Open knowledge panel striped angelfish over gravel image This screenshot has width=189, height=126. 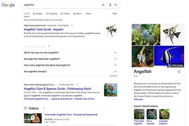(x=143, y=56)
